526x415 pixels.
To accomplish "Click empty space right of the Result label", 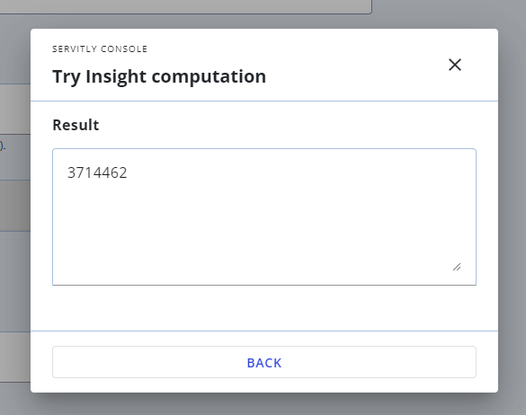I will 285,125.
